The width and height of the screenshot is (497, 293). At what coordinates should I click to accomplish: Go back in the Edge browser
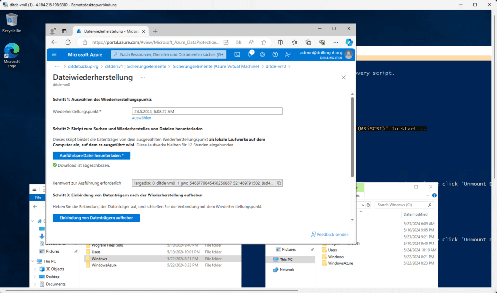[54, 42]
